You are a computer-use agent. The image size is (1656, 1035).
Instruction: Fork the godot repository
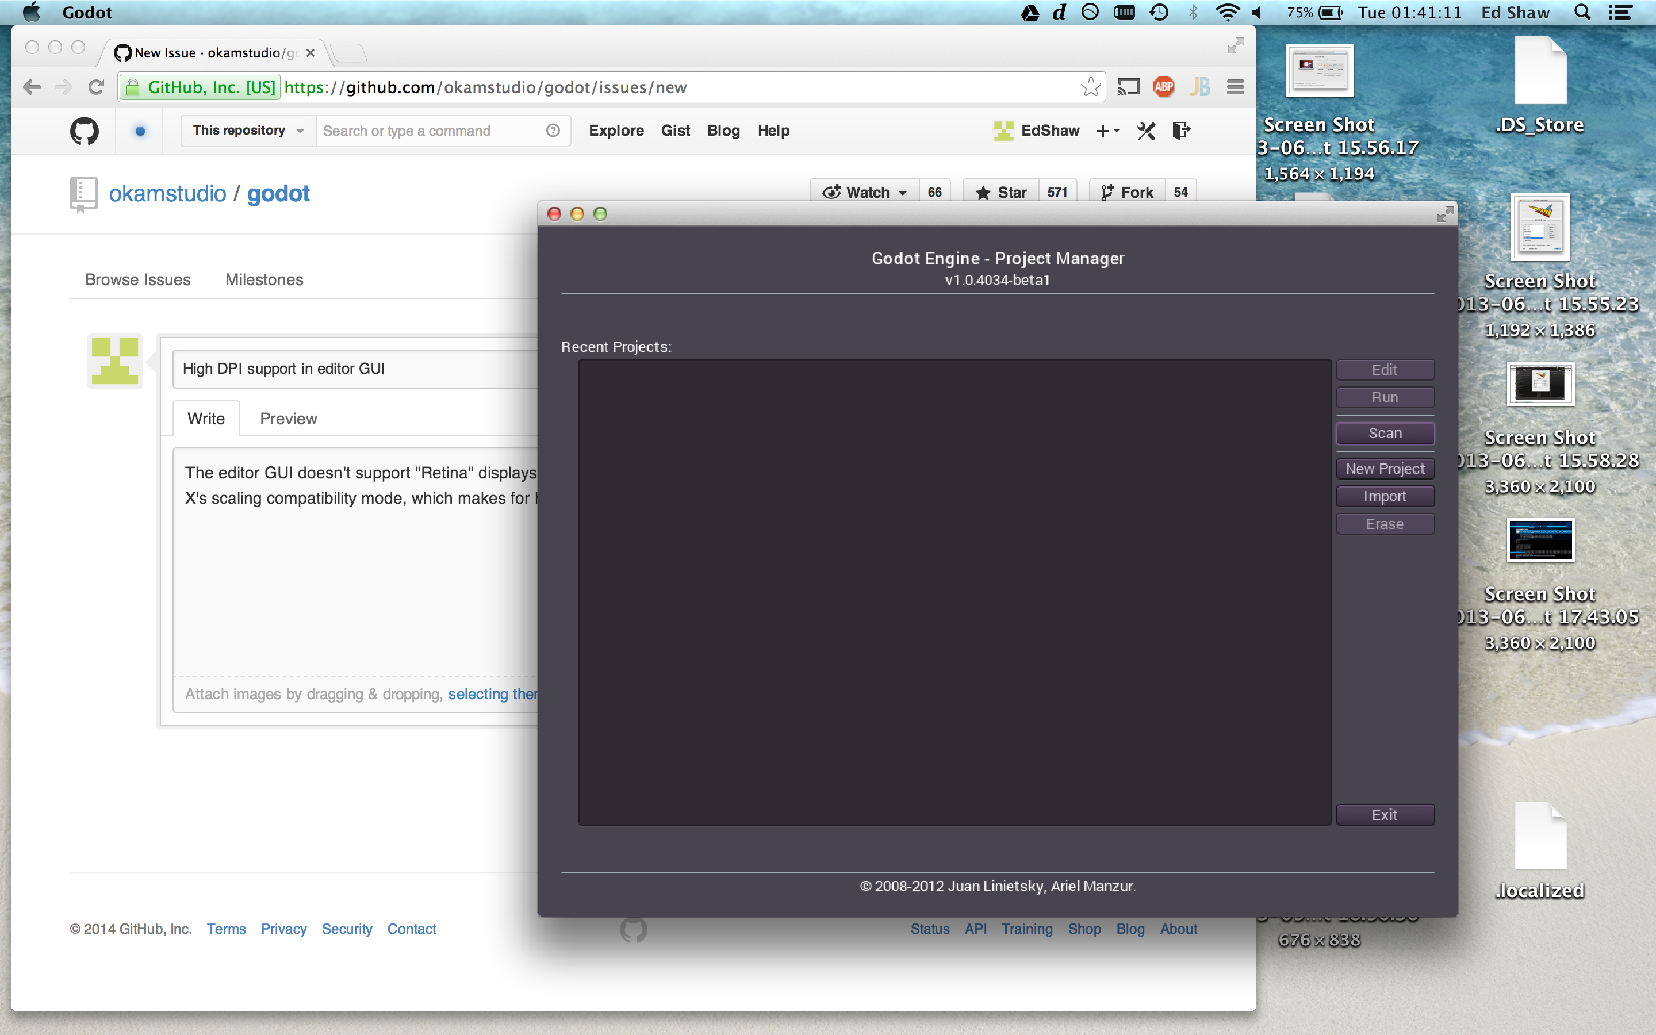(x=1128, y=193)
